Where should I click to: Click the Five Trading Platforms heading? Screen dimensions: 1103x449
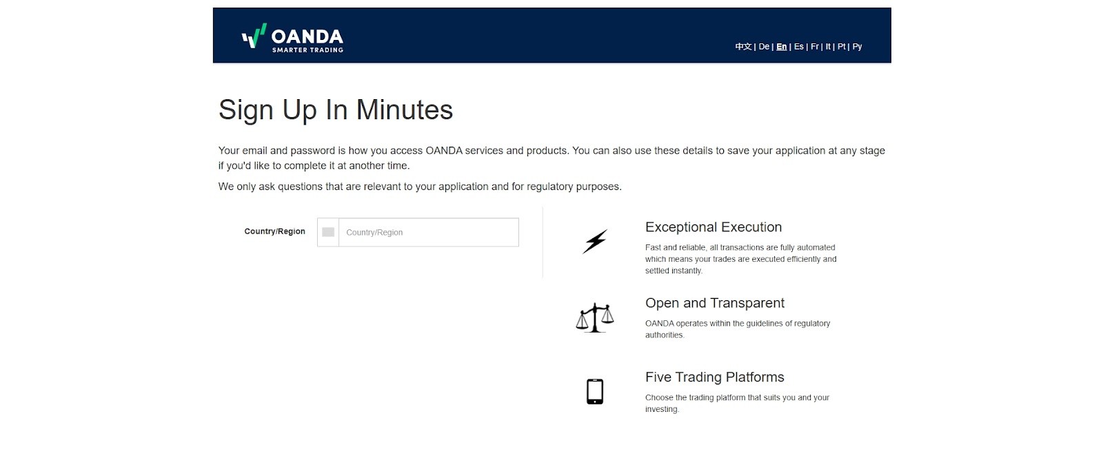point(715,377)
